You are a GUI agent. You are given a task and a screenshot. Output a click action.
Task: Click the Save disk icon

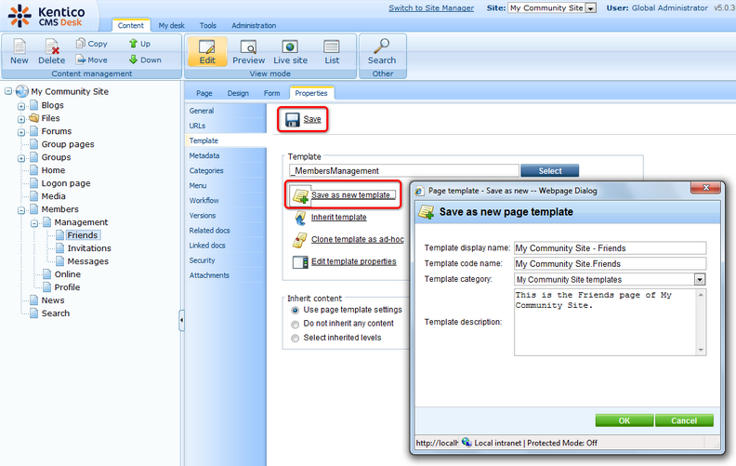click(x=292, y=119)
